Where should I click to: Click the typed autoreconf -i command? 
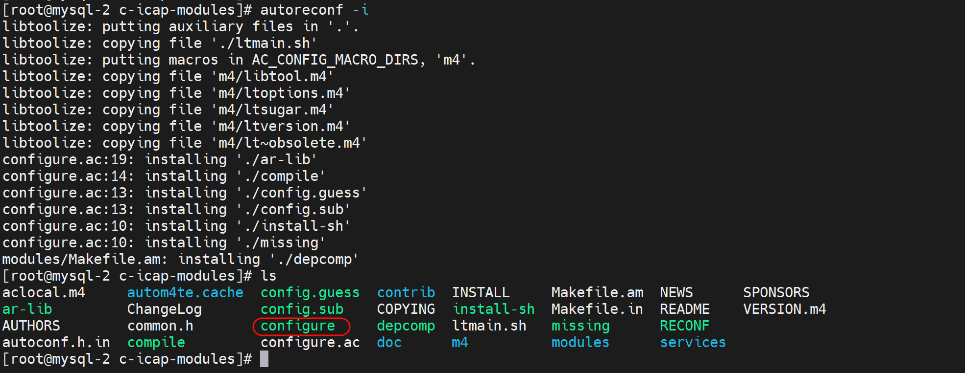[314, 10]
